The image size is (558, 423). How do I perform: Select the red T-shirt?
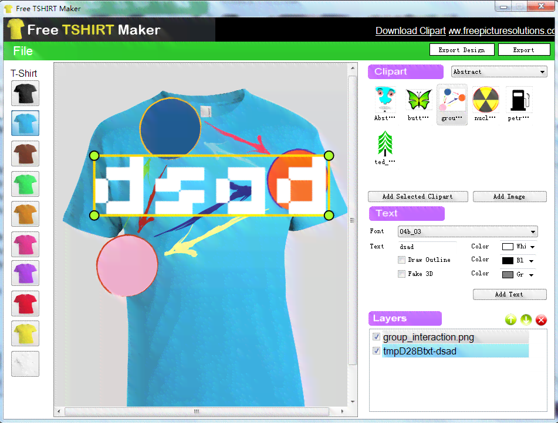pyautogui.click(x=25, y=303)
